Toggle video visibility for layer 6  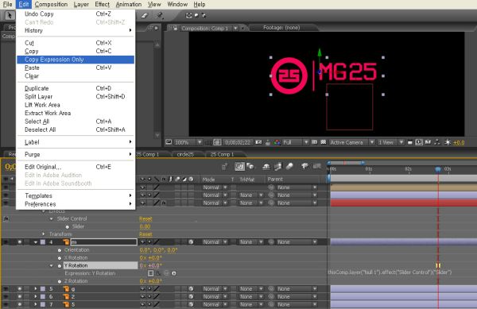point(6,296)
